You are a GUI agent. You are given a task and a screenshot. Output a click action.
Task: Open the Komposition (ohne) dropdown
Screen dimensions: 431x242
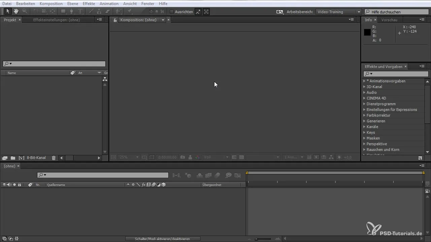(163, 20)
